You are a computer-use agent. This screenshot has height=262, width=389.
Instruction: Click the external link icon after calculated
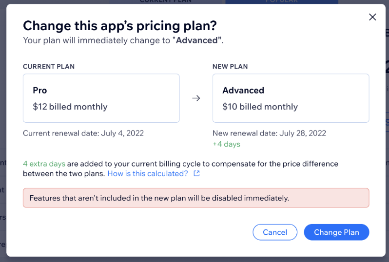point(196,173)
